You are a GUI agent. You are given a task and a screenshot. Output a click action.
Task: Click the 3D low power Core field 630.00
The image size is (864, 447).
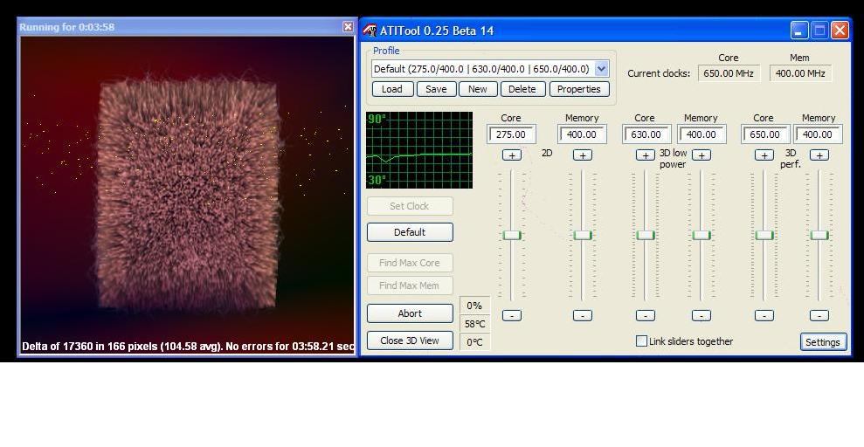[x=646, y=134]
